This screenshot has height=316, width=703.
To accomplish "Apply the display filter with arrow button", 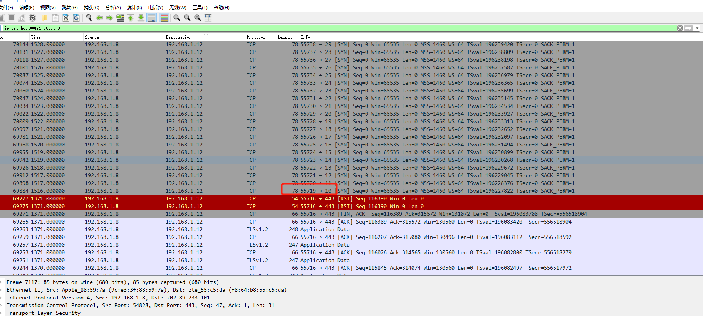I will [x=688, y=28].
